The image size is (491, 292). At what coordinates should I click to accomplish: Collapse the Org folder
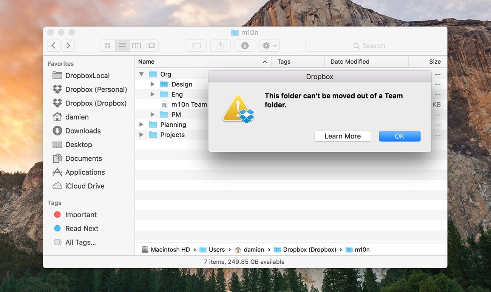click(x=141, y=74)
